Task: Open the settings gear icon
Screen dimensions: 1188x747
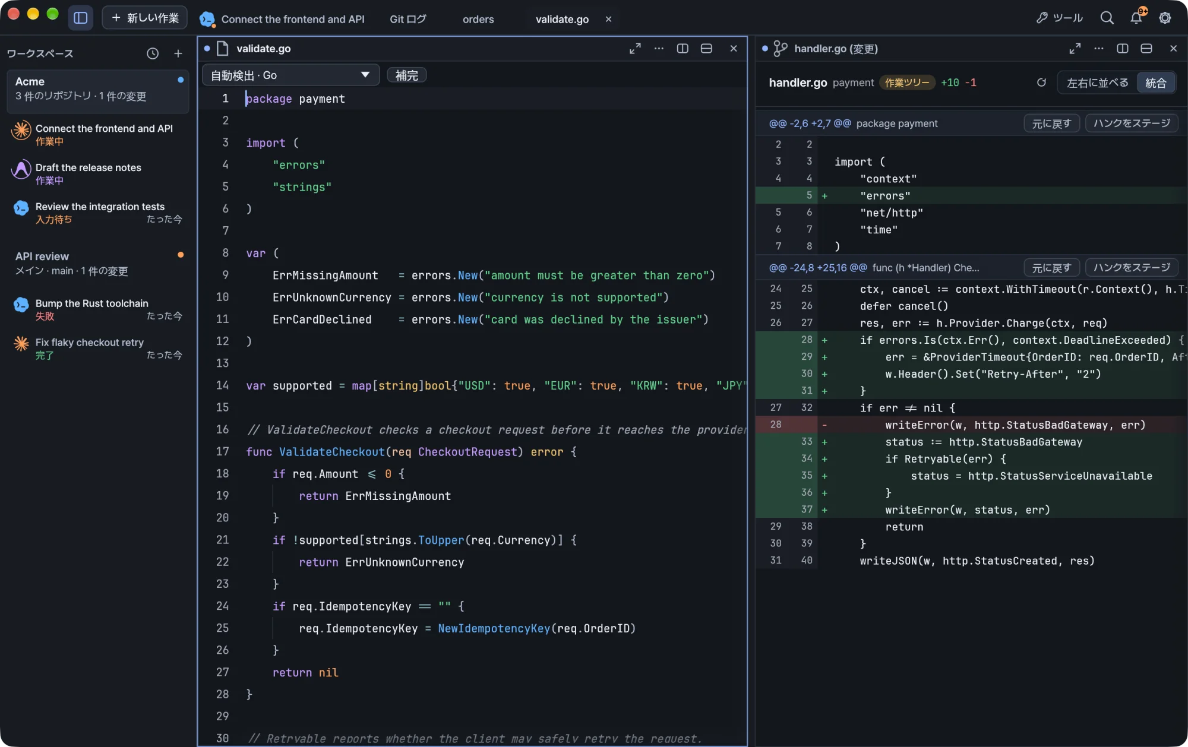Action: (x=1165, y=18)
